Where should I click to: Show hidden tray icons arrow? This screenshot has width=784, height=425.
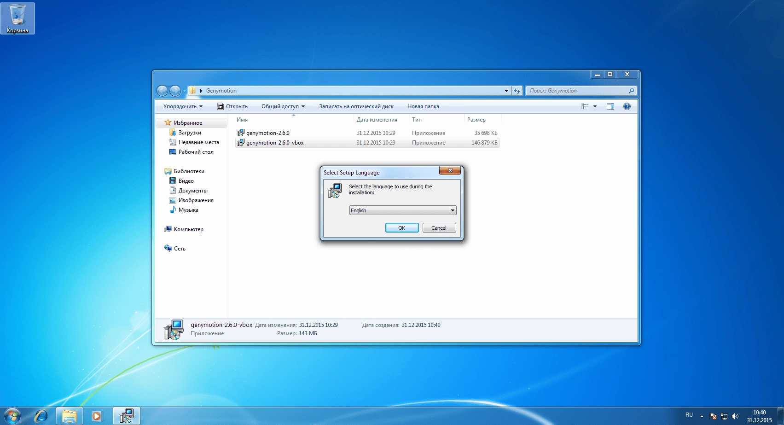(x=702, y=416)
